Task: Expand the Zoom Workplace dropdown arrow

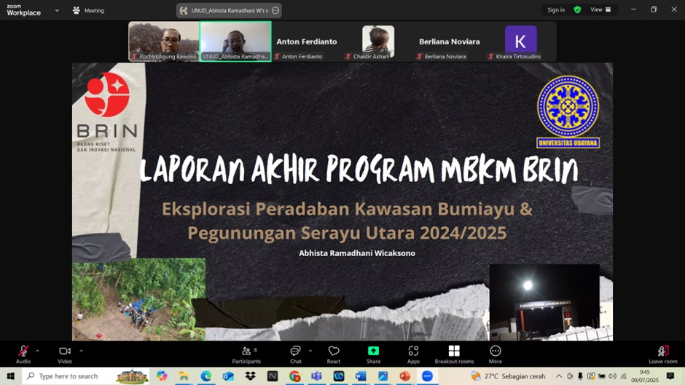Action: [57, 10]
